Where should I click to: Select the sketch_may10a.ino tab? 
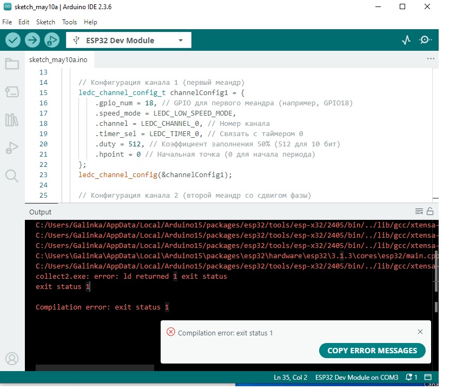pos(58,60)
